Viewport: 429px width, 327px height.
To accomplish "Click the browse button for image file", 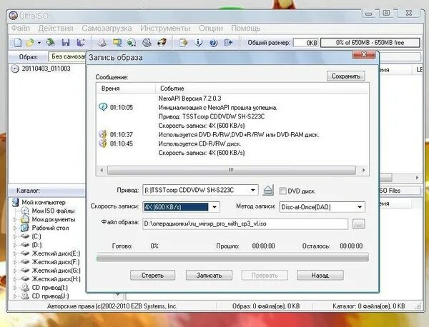I will 359,224.
